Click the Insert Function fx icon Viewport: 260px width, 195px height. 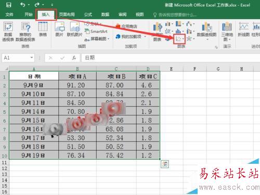74,58
